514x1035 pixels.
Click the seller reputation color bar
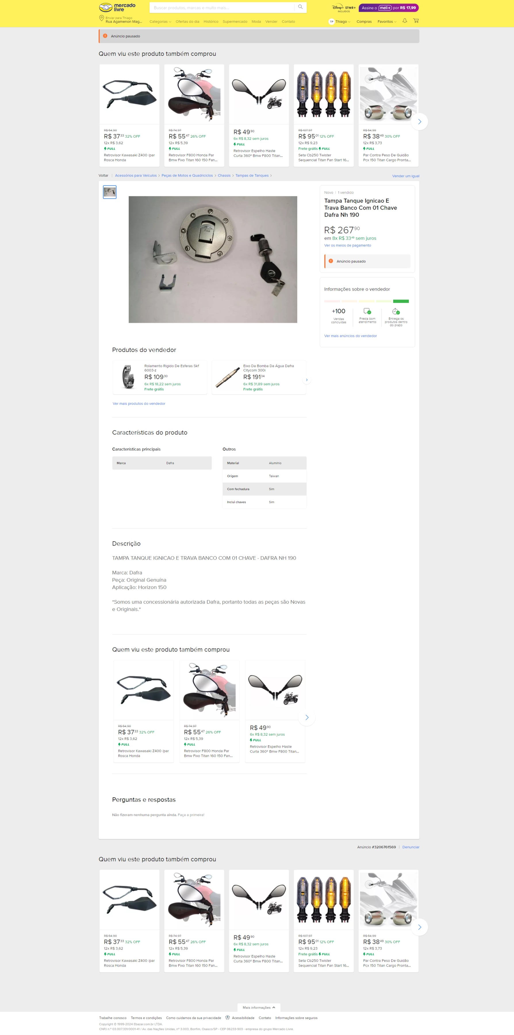[x=367, y=301]
